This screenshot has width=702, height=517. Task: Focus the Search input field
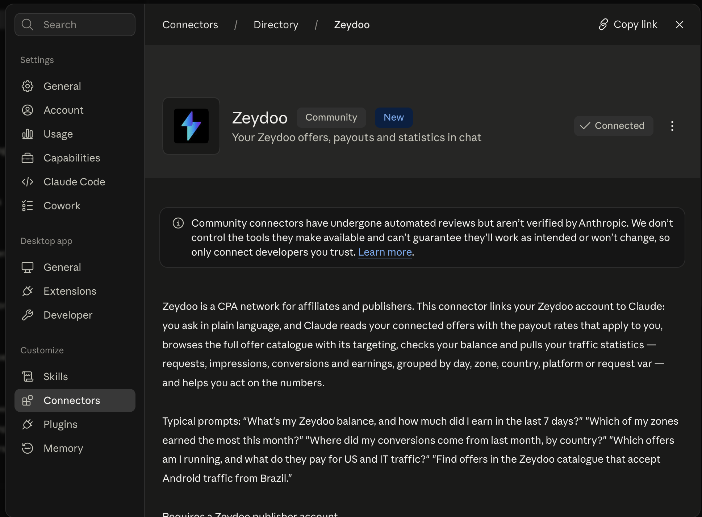(75, 25)
